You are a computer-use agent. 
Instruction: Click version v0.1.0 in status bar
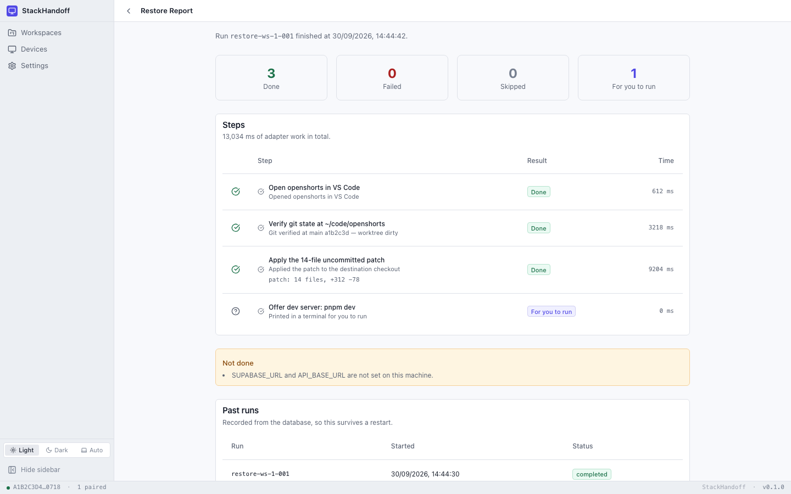click(x=773, y=487)
